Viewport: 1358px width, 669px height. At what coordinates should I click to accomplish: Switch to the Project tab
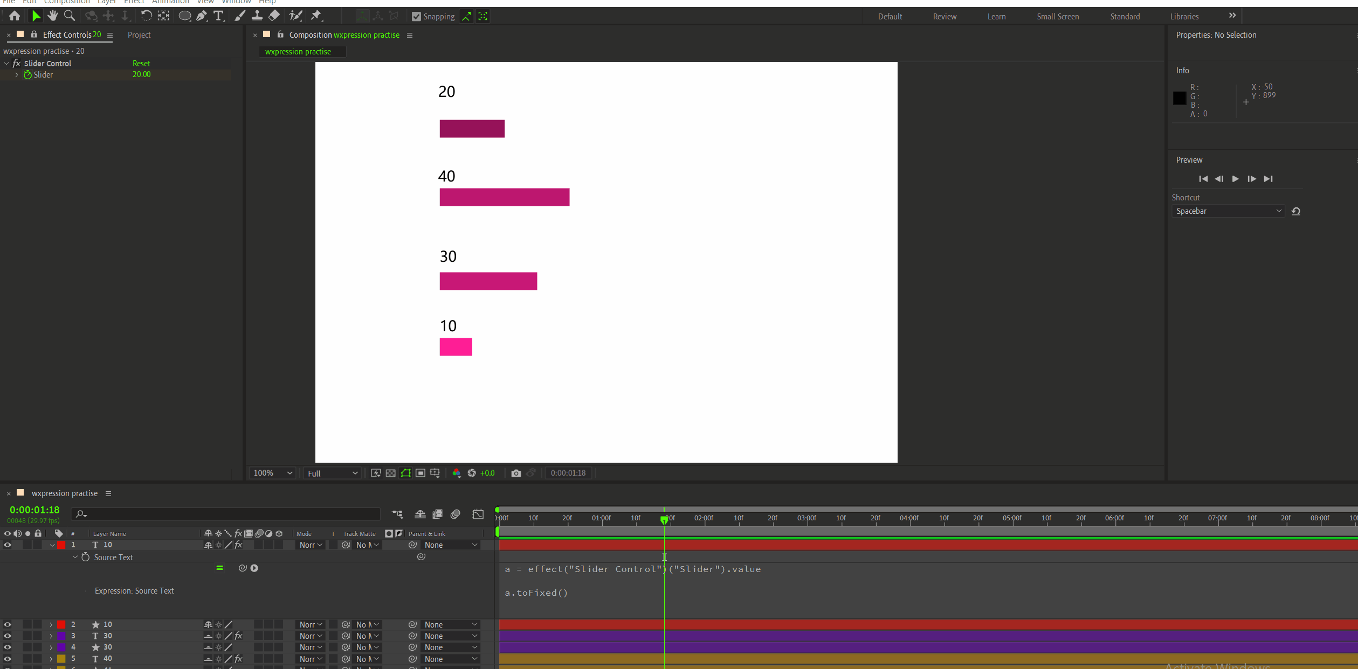coord(139,34)
